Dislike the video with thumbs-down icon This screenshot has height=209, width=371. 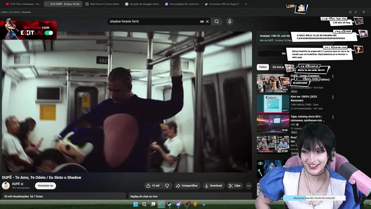pyautogui.click(x=167, y=186)
